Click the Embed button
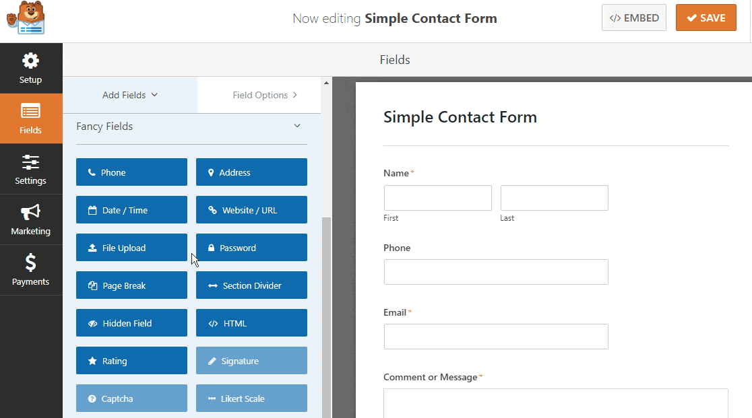Viewport: 752px width, 418px height. point(634,18)
